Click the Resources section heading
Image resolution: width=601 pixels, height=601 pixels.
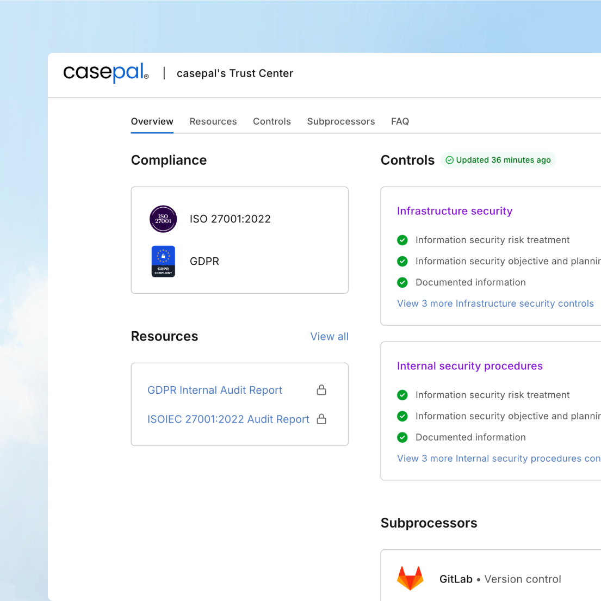[x=164, y=336]
